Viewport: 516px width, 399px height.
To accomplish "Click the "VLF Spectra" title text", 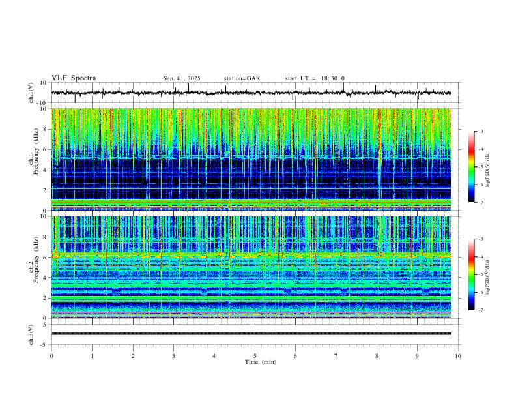I will [74, 78].
